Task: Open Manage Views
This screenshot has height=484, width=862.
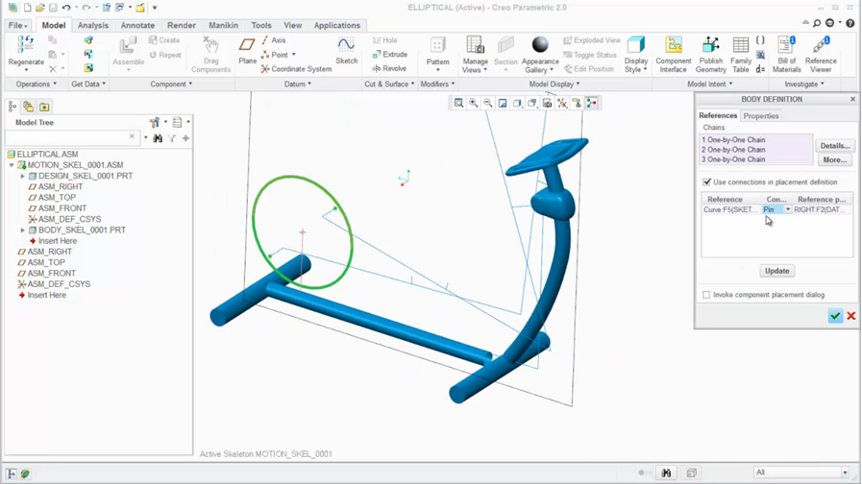Action: tap(475, 54)
